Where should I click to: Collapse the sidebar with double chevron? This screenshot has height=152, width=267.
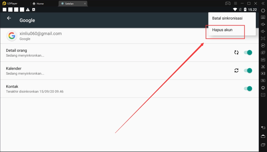click(263, 3)
